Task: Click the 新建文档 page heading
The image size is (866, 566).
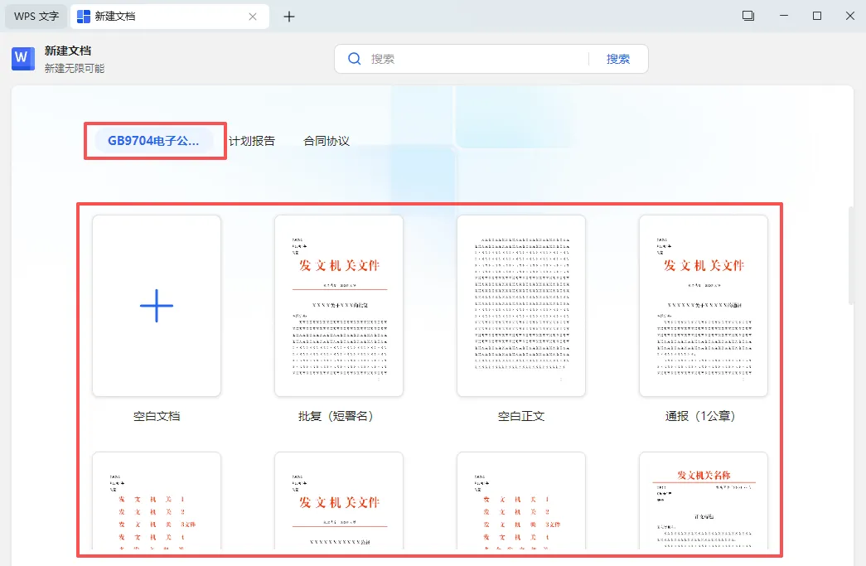Action: coord(68,51)
